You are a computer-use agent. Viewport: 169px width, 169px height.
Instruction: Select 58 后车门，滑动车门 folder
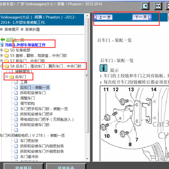(46, 66)
